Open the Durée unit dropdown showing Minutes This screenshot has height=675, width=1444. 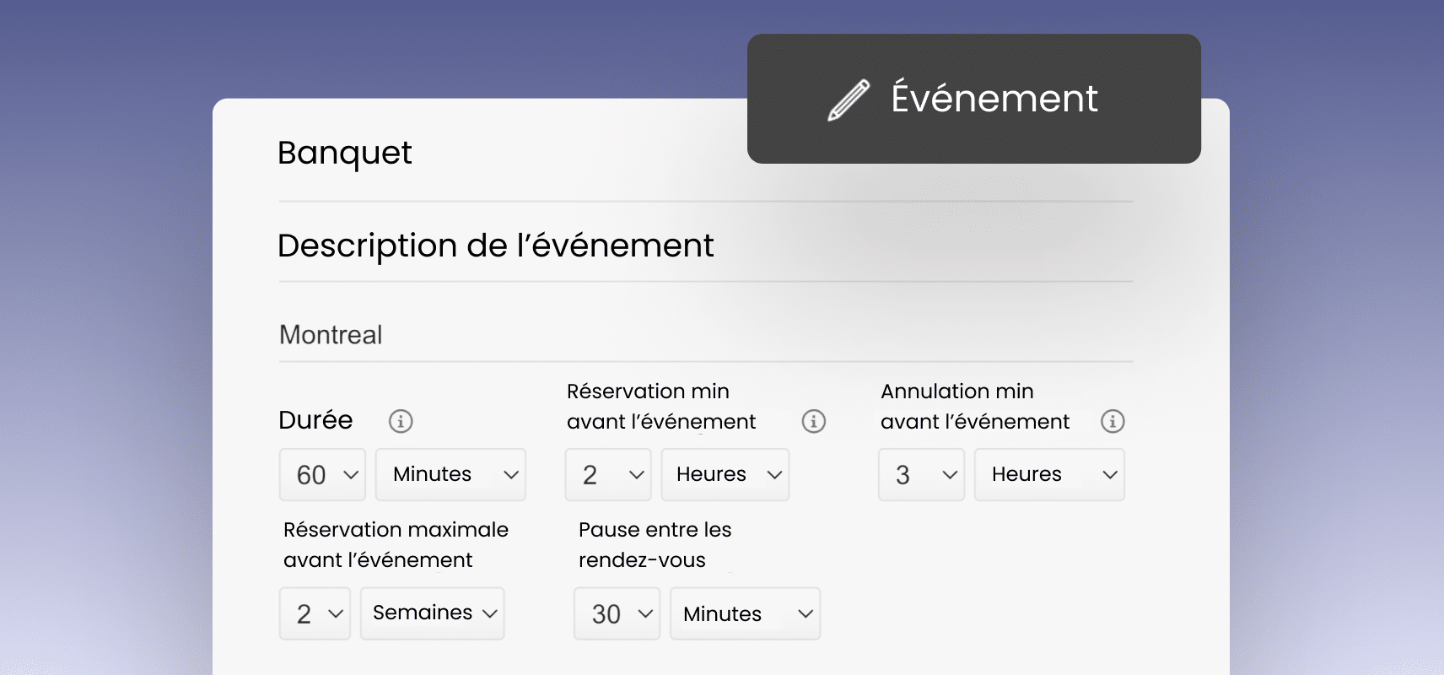[450, 474]
